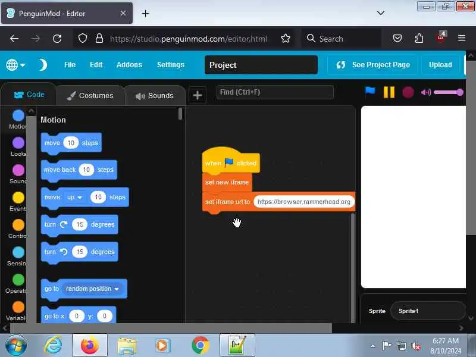Focus the Find (Ctrl+F) search box

pos(275,92)
